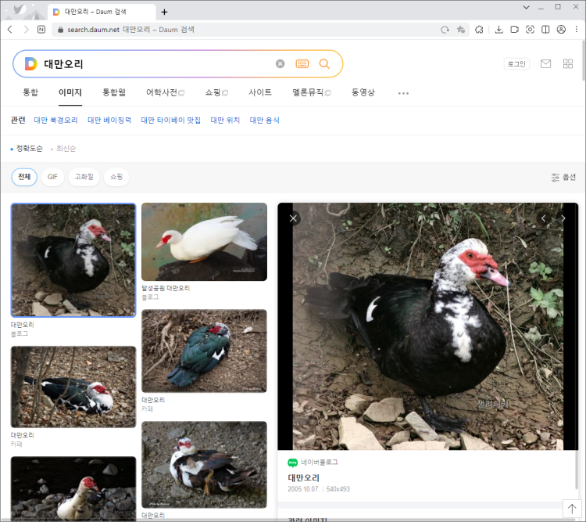Open the 네이버블로그 source link

tap(313, 463)
